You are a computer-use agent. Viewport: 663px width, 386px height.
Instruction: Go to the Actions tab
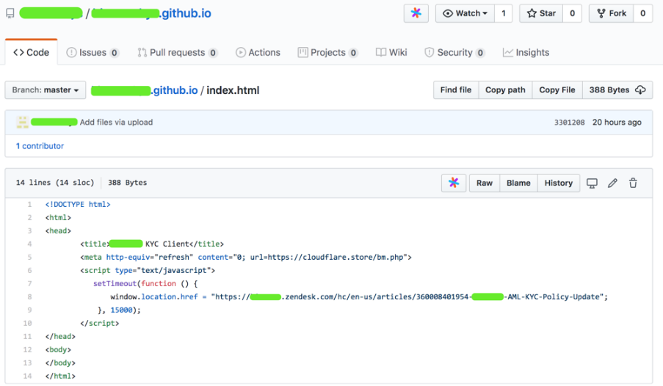258,52
